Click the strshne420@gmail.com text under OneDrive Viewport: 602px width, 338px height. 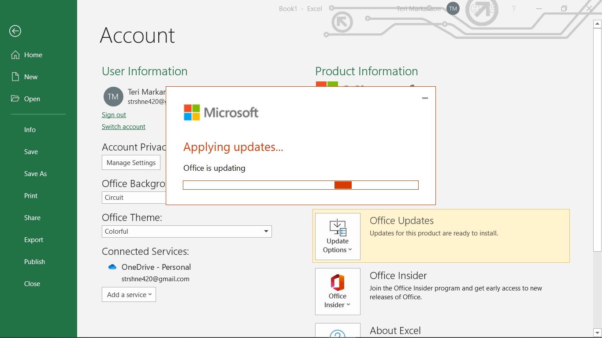156,279
